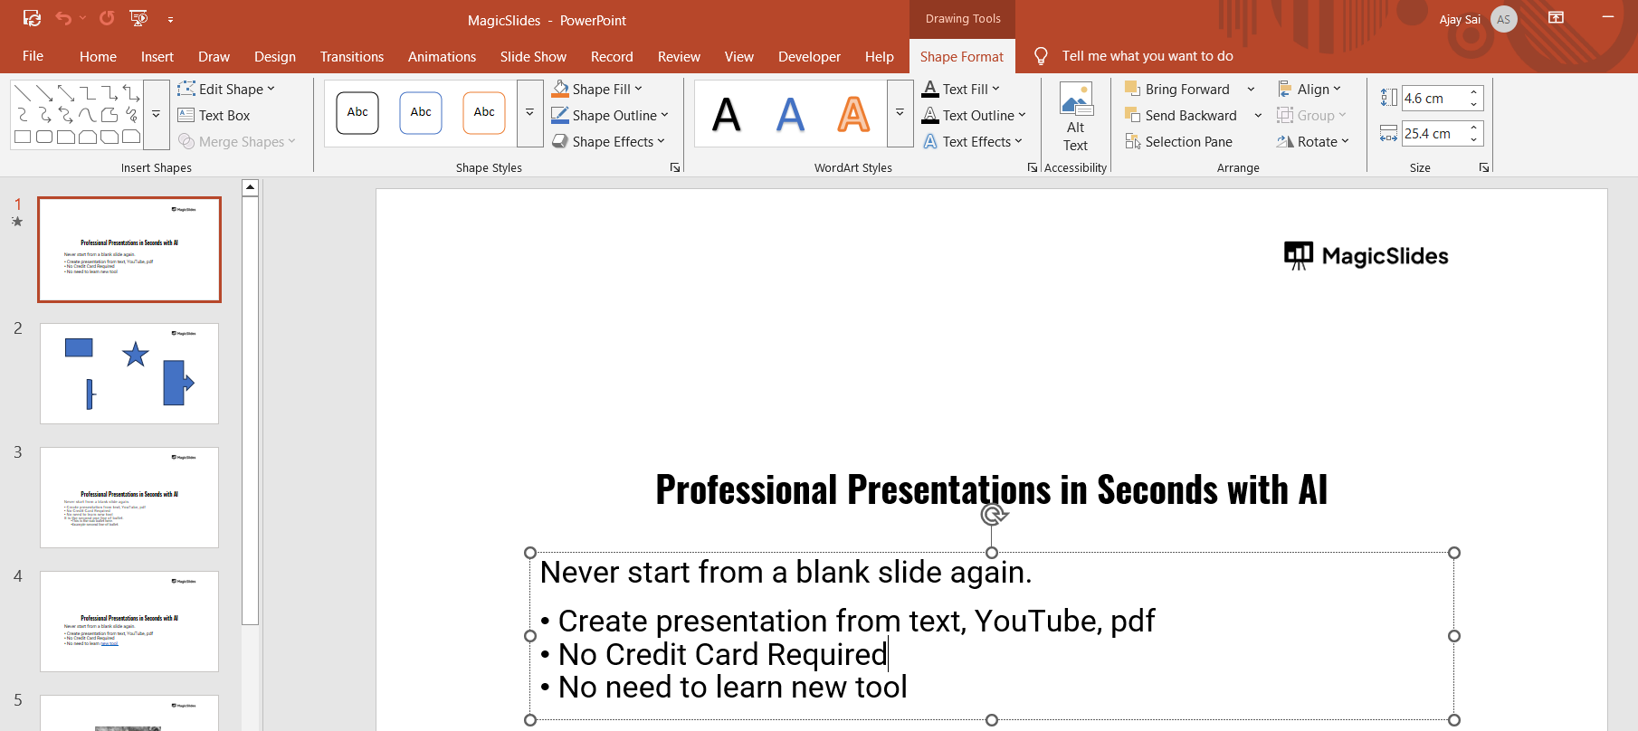The width and height of the screenshot is (1638, 731).
Task: Select the Elbow Arrow Connector shape
Action: click(110, 93)
